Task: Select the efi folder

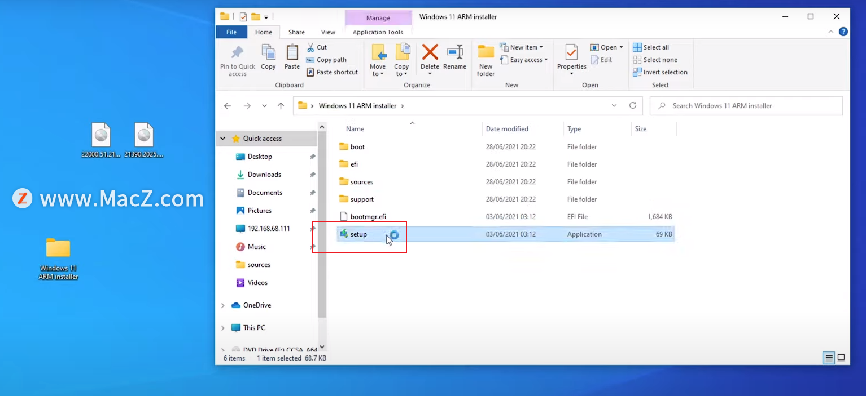Action: tap(505, 164)
